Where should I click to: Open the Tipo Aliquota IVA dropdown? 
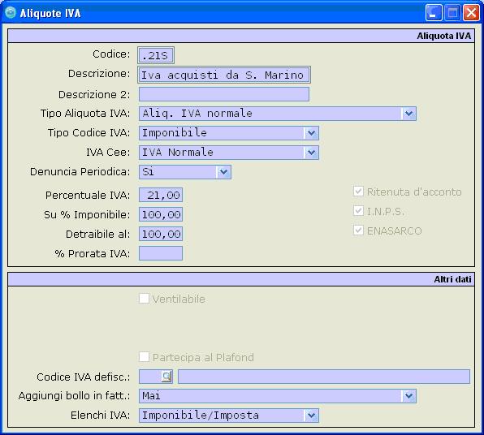(x=408, y=114)
